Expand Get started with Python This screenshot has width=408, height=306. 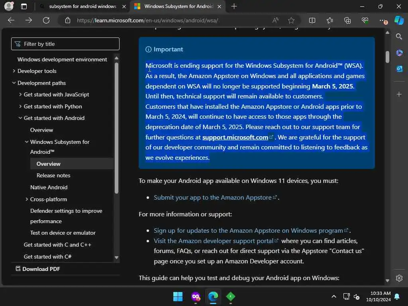(x=20, y=106)
